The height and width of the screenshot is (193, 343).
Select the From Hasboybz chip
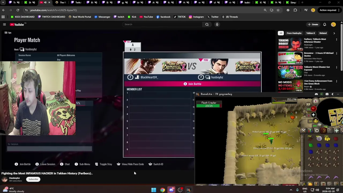pyautogui.click(x=294, y=33)
